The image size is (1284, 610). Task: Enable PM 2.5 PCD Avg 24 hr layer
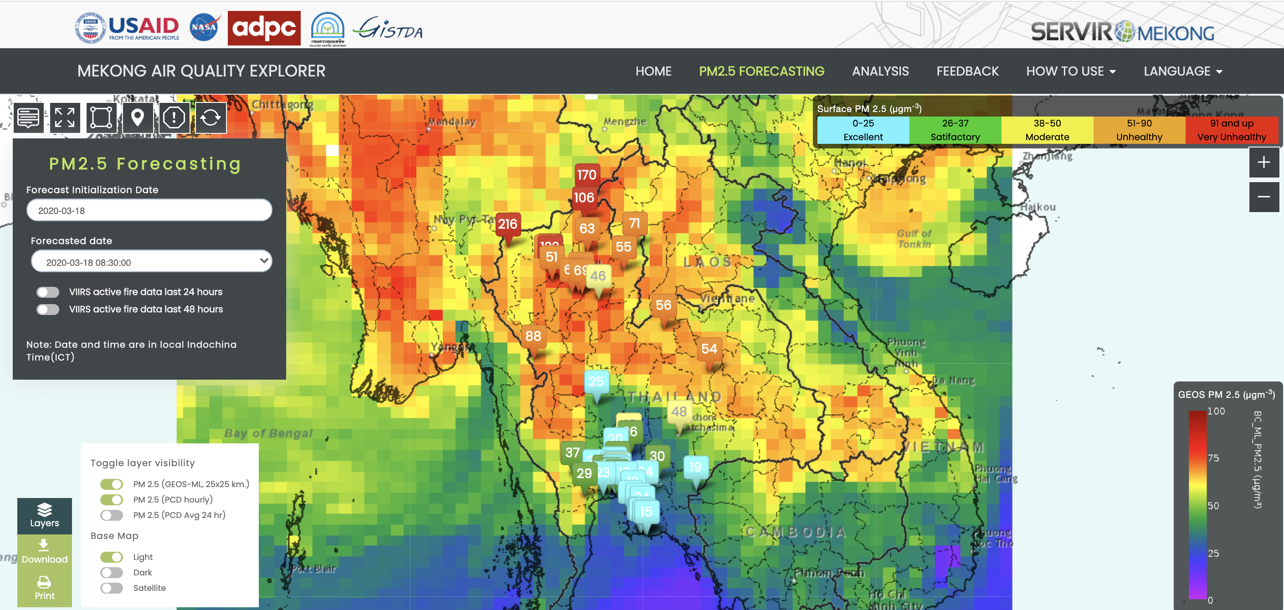(112, 515)
